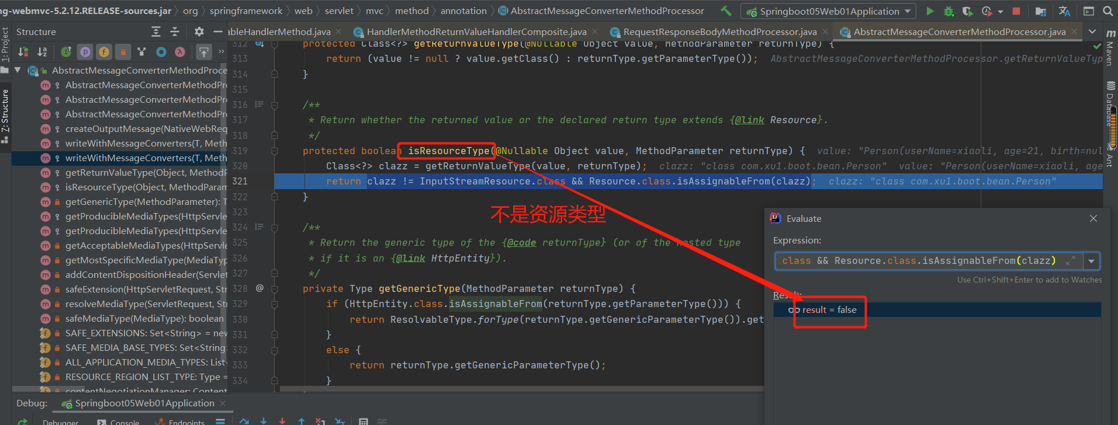Open Project Structure folder icon in the toolbar
Viewport: 1118px width, 425px height.
click(x=1041, y=11)
